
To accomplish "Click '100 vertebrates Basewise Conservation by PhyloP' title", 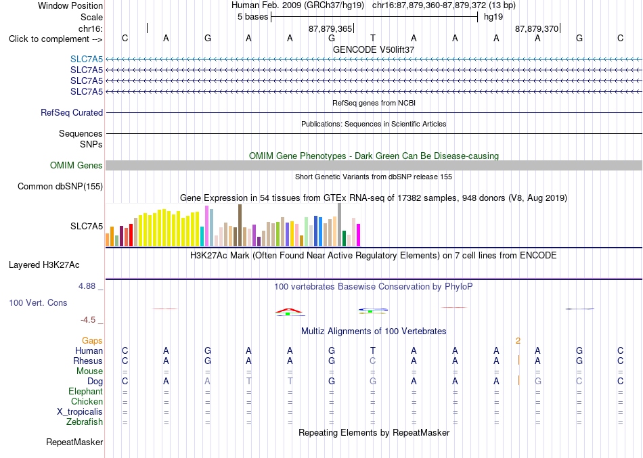I will (x=374, y=287).
